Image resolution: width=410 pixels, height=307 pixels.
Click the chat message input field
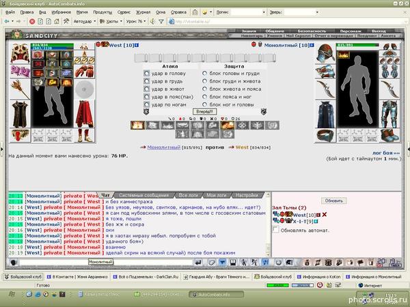(x=106, y=263)
